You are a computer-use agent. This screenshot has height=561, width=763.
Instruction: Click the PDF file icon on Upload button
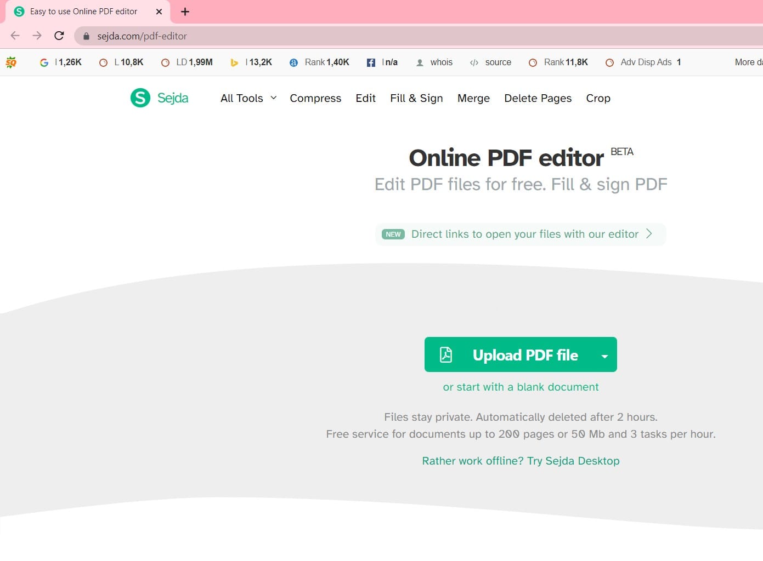446,354
